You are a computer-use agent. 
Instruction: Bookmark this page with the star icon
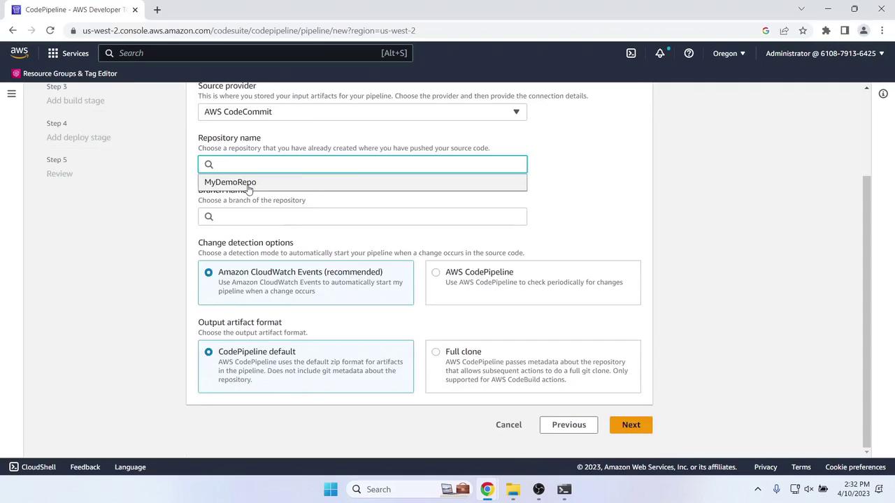pyautogui.click(x=803, y=31)
